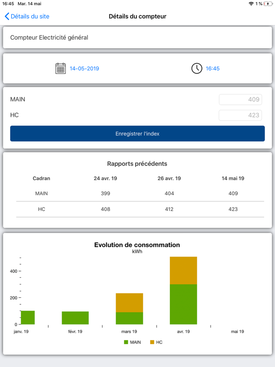Tap the calendar icon
275x367 pixels.
(x=61, y=68)
